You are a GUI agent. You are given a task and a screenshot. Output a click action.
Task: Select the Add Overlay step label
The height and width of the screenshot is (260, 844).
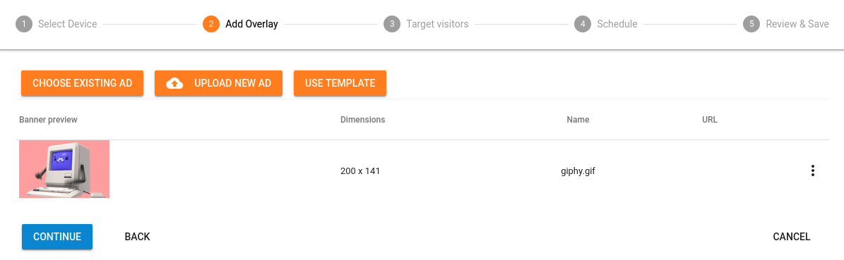coord(251,24)
